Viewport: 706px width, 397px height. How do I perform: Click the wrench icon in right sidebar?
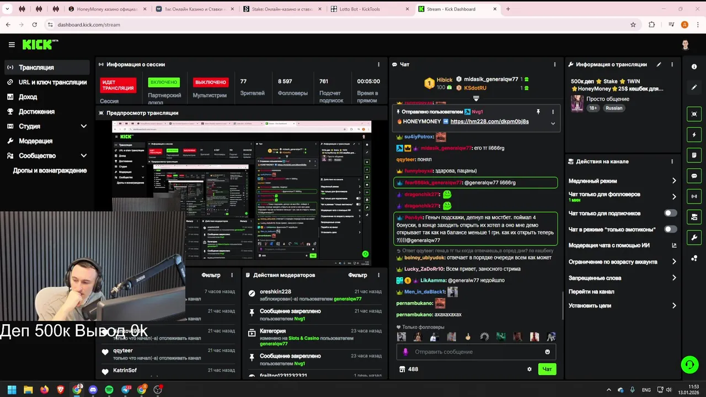coord(694,238)
